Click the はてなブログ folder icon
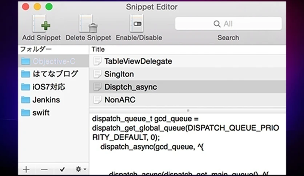 click(25, 74)
